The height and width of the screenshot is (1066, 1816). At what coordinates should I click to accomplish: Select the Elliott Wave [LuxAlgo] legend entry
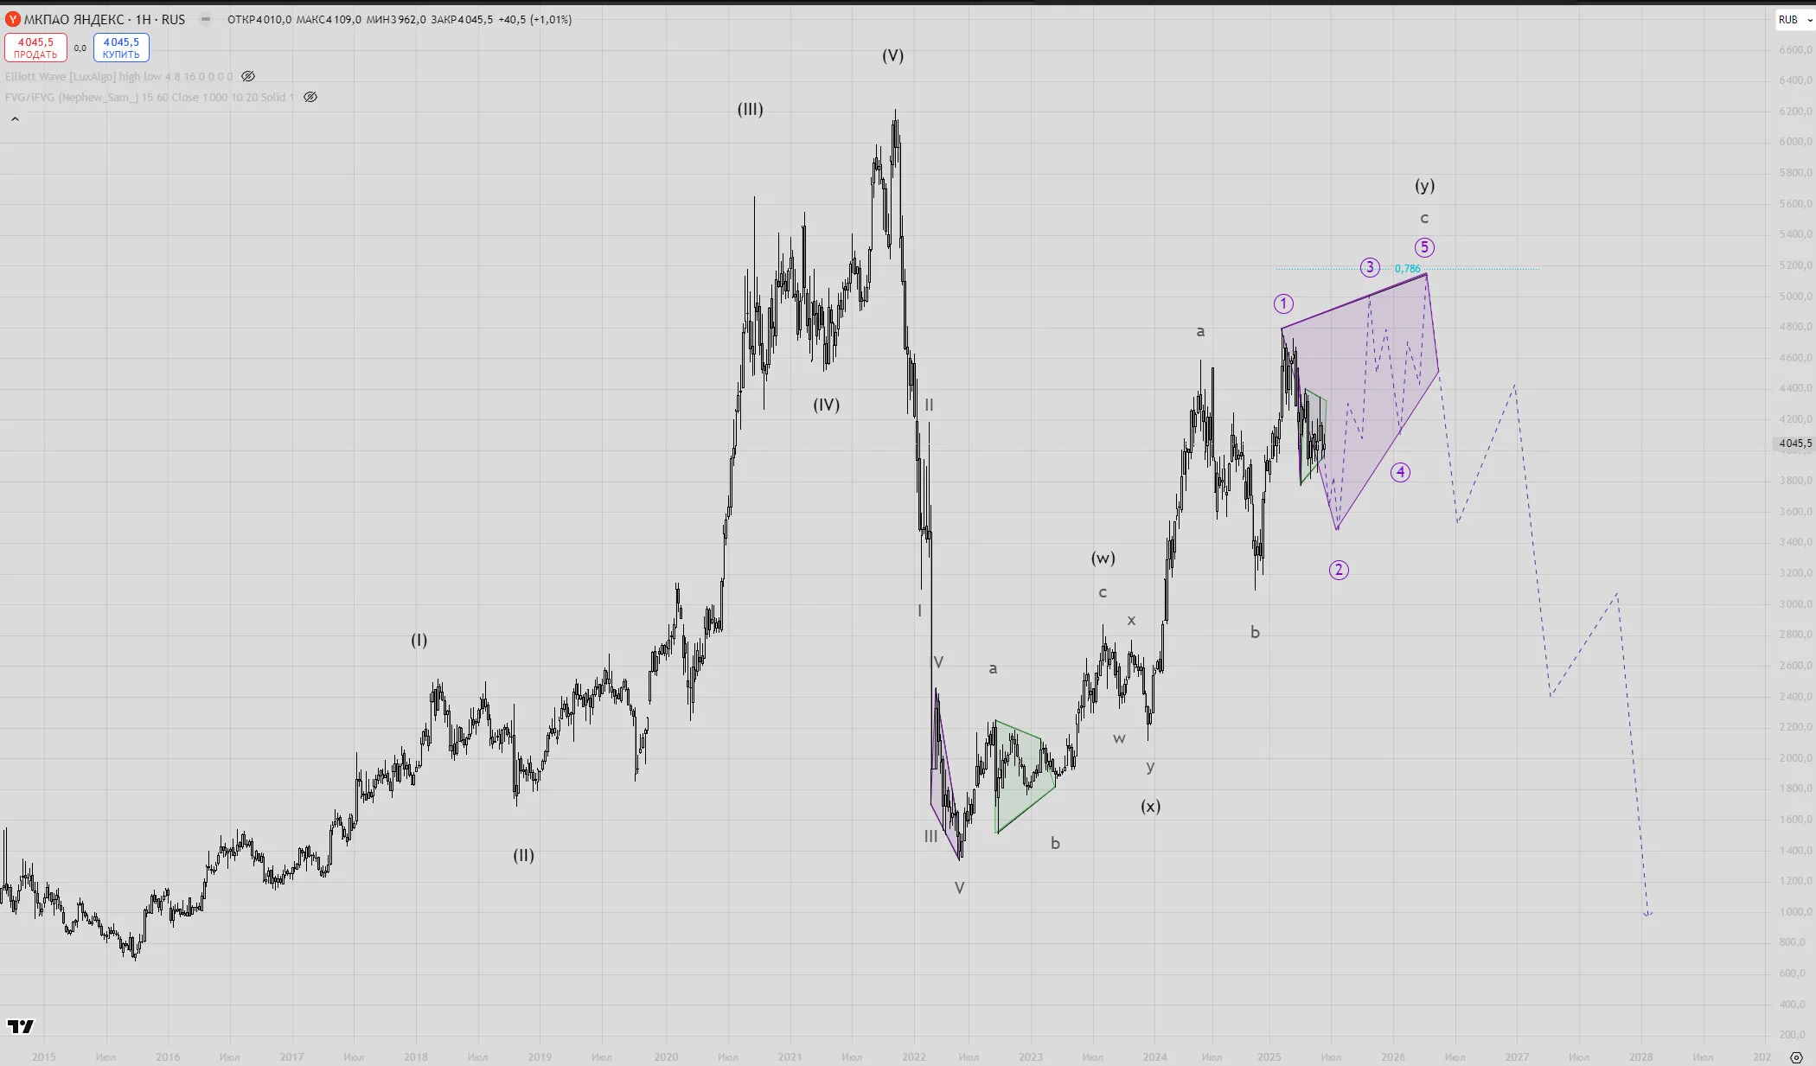(118, 76)
